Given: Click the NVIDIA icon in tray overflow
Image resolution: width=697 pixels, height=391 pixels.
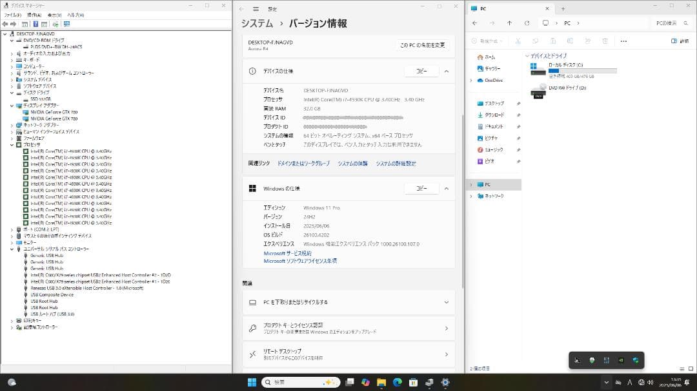Looking at the screenshot, I should [x=621, y=361].
